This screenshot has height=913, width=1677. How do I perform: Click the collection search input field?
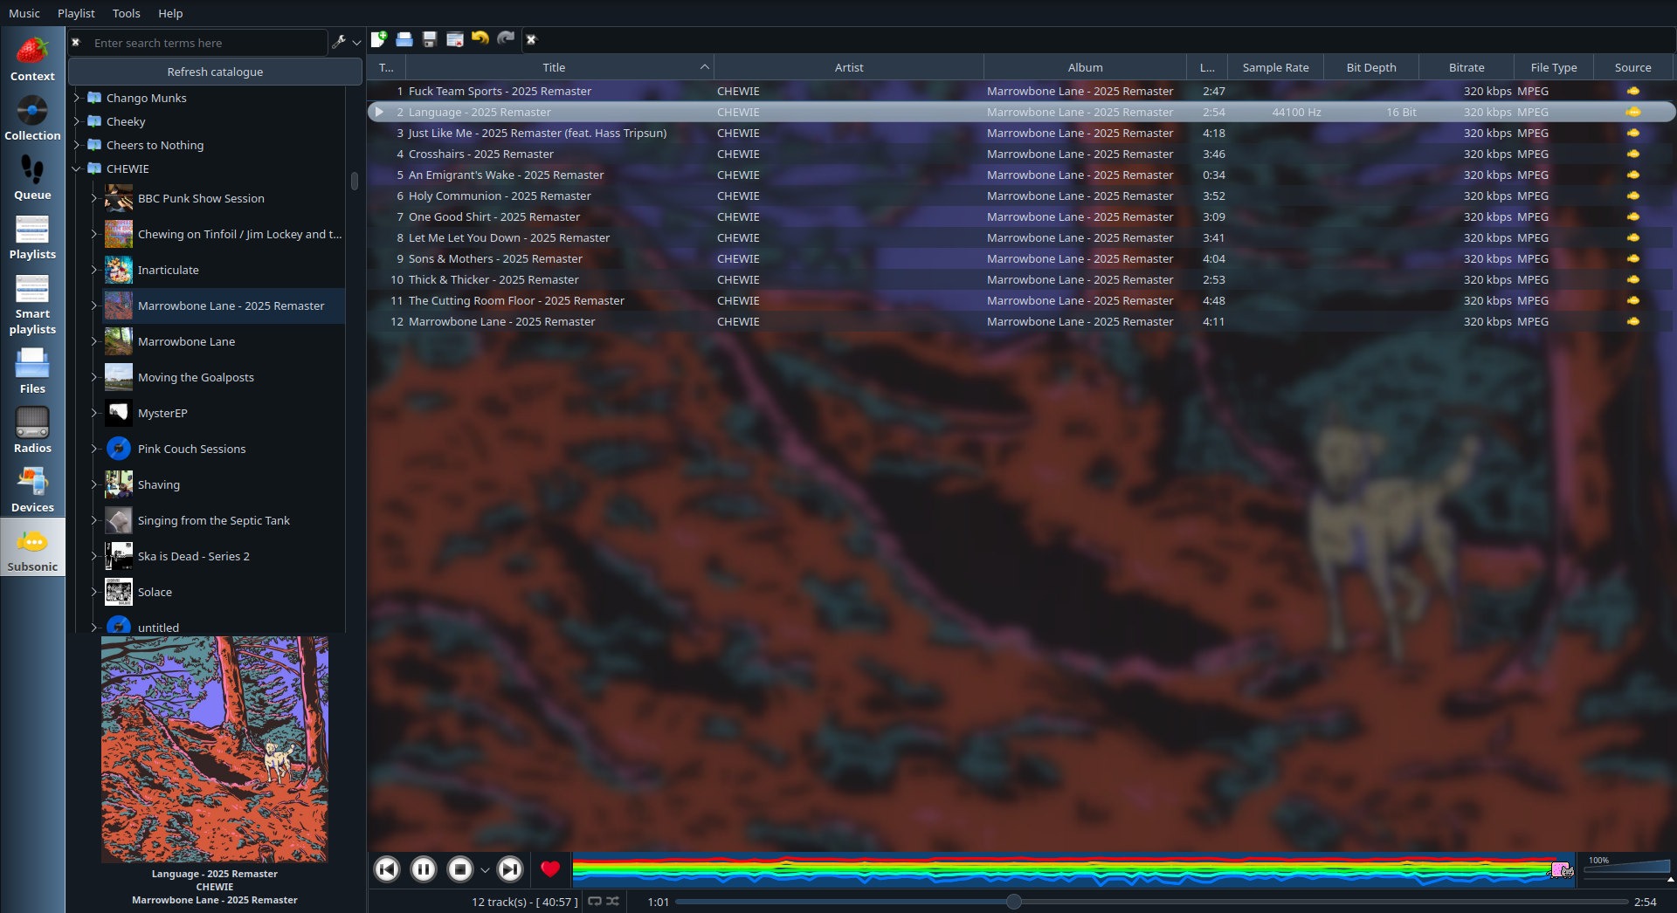point(208,43)
